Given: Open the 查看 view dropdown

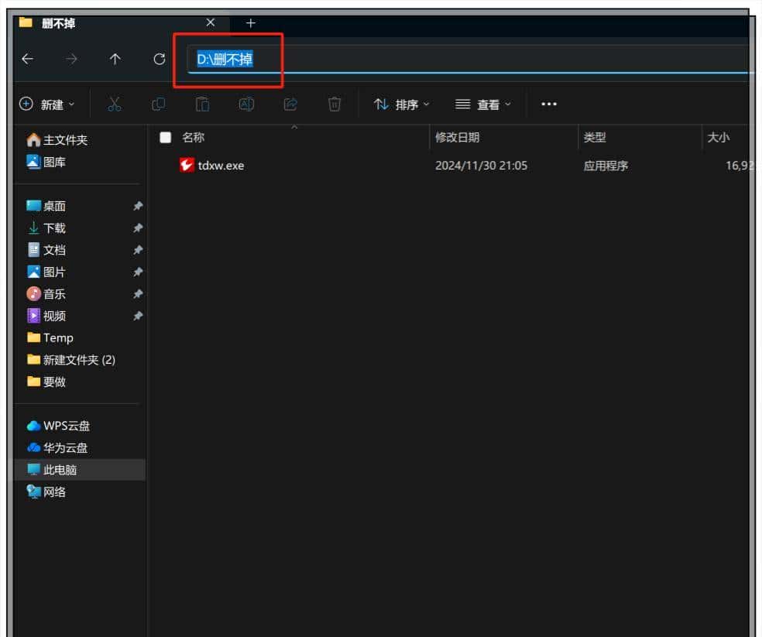Looking at the screenshot, I should coord(483,104).
